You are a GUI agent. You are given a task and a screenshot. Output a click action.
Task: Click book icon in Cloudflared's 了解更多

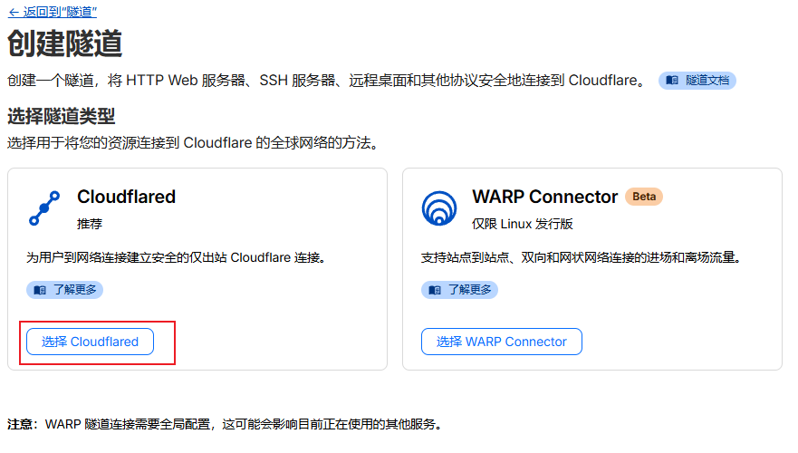point(39,290)
